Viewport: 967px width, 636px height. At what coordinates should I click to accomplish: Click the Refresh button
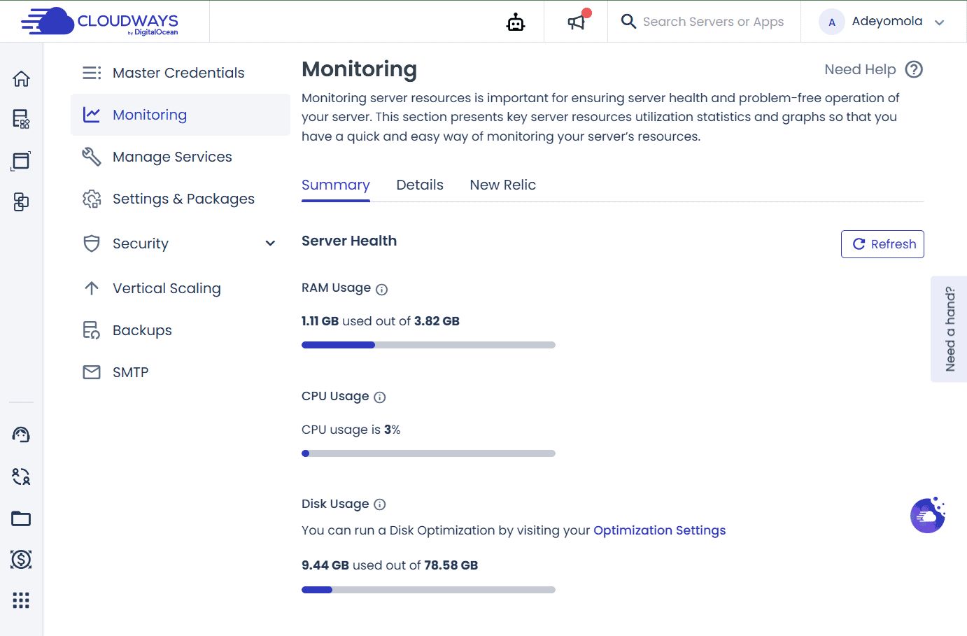coord(882,244)
